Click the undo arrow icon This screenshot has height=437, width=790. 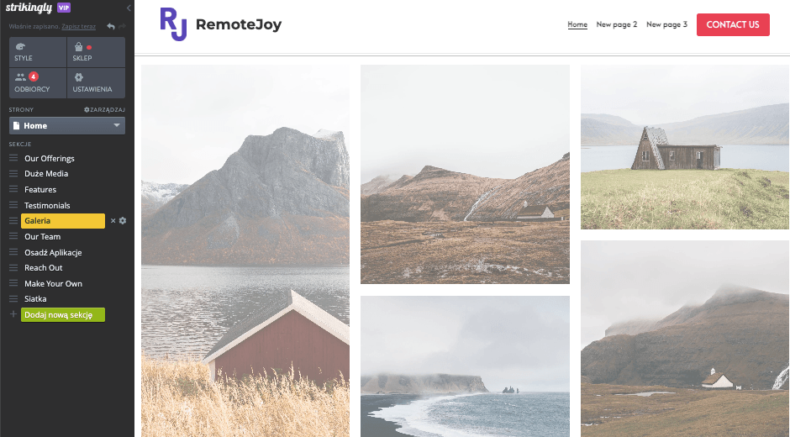111,26
